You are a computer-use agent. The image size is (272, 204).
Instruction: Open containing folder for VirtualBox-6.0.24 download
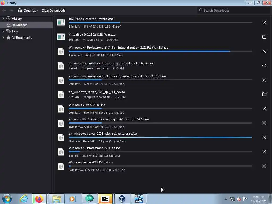pyautogui.click(x=264, y=37)
